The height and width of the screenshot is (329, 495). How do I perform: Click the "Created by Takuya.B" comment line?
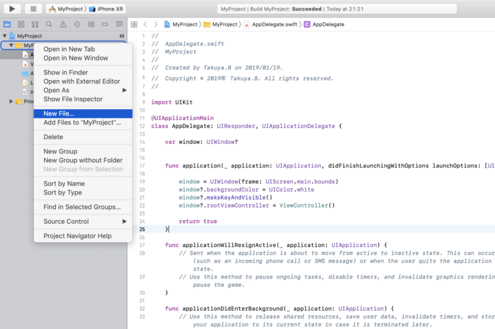[x=217, y=68]
